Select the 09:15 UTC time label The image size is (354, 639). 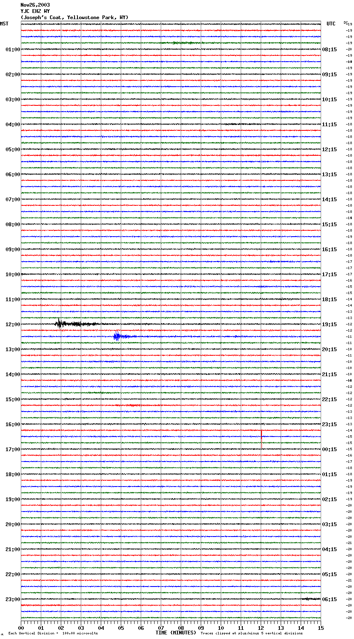coord(329,75)
